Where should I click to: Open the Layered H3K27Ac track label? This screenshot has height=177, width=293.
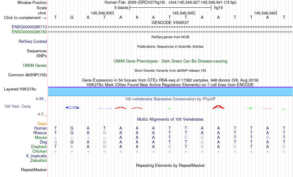tap(20, 89)
